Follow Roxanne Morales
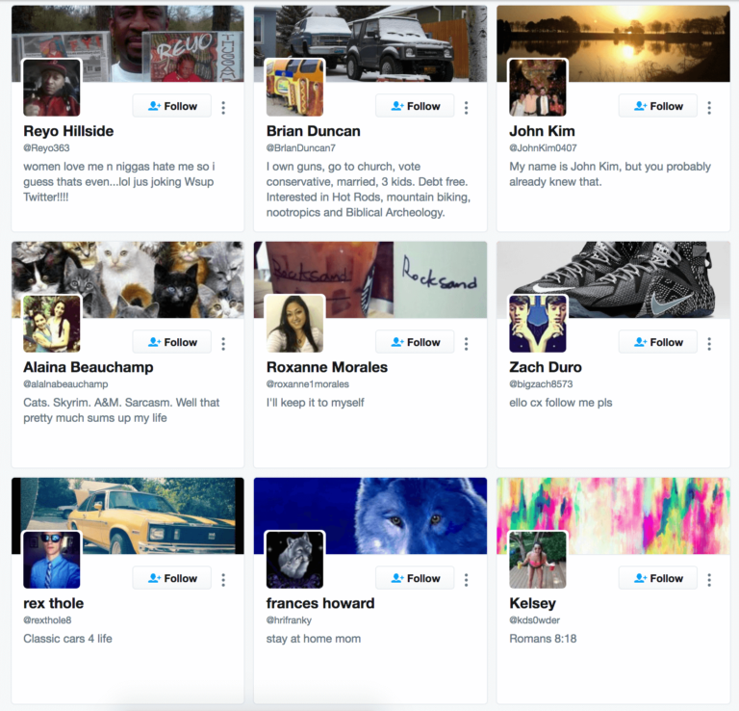 click(415, 342)
